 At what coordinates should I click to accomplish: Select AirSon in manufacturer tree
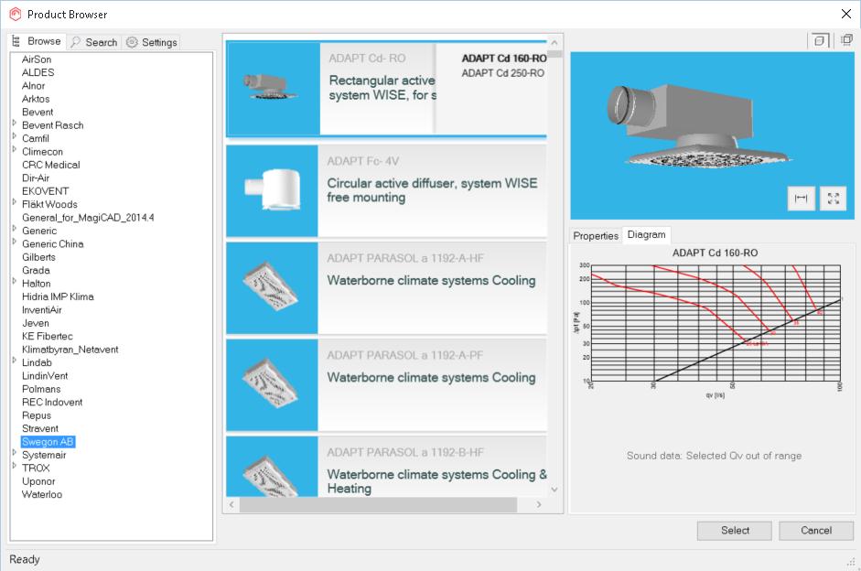click(37, 59)
